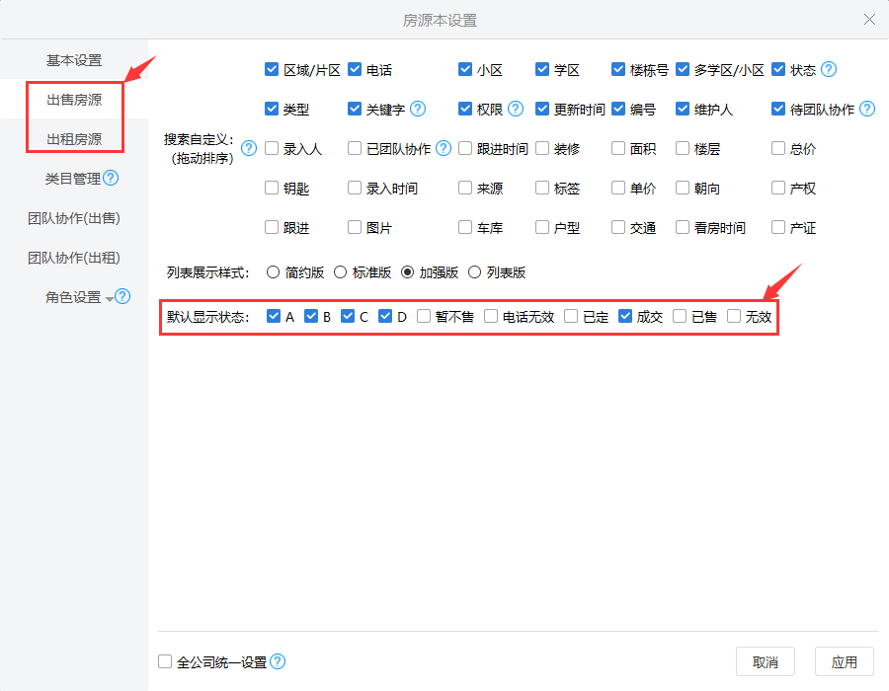Uncheck default status D
889x691 pixels.
click(385, 316)
